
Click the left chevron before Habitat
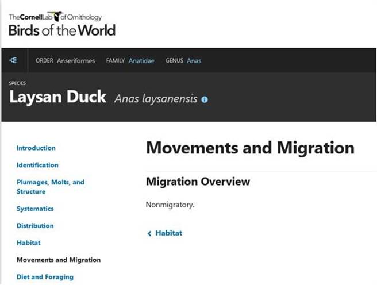point(149,233)
